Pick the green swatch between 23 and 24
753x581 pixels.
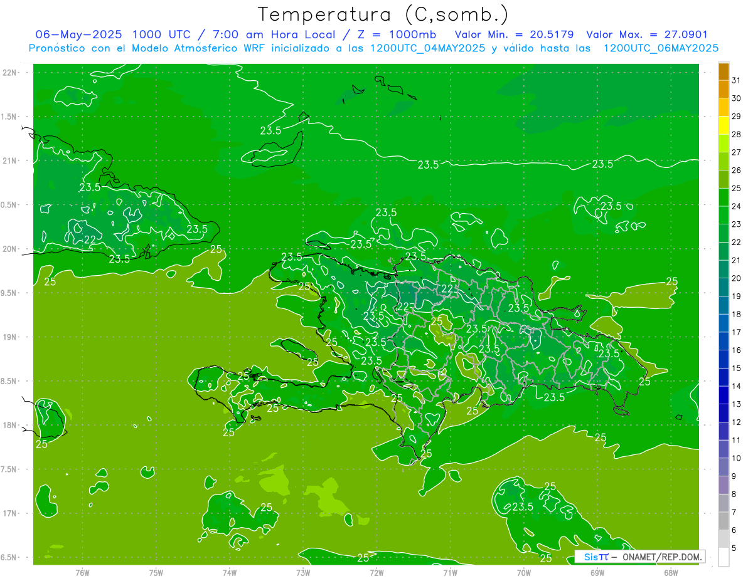pos(724,215)
